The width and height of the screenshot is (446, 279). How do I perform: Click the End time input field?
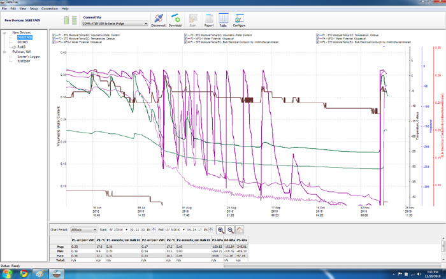(x=198, y=230)
